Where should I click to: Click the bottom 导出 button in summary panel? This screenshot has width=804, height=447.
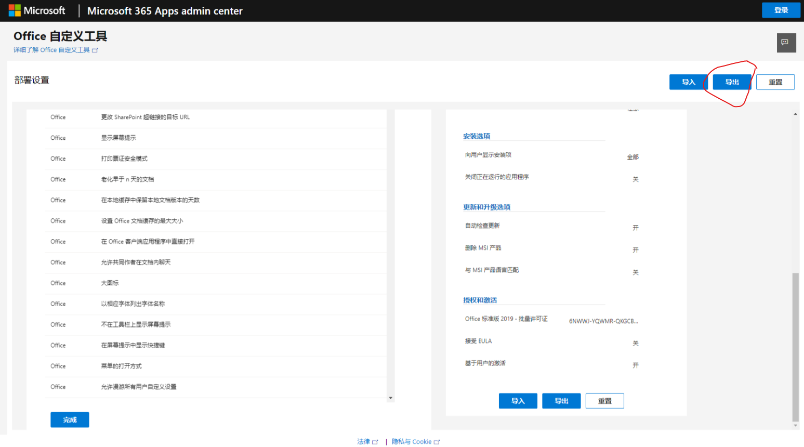point(561,401)
